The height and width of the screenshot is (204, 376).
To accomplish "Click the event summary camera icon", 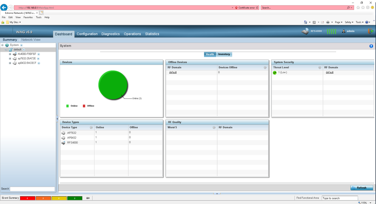I will tap(88, 198).
